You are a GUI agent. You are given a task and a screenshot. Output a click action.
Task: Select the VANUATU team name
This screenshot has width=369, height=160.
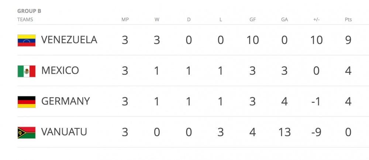pos(64,132)
